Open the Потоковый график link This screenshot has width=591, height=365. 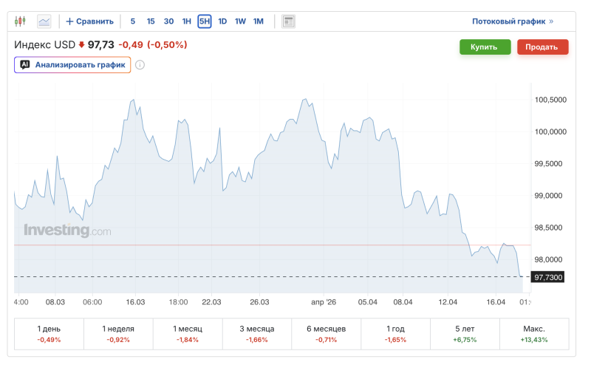tap(513, 21)
